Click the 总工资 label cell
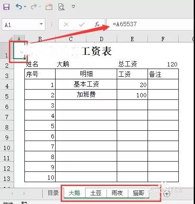 coord(132,64)
